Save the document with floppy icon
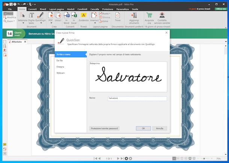The width and height of the screenshot is (229, 163). tap(11, 4)
